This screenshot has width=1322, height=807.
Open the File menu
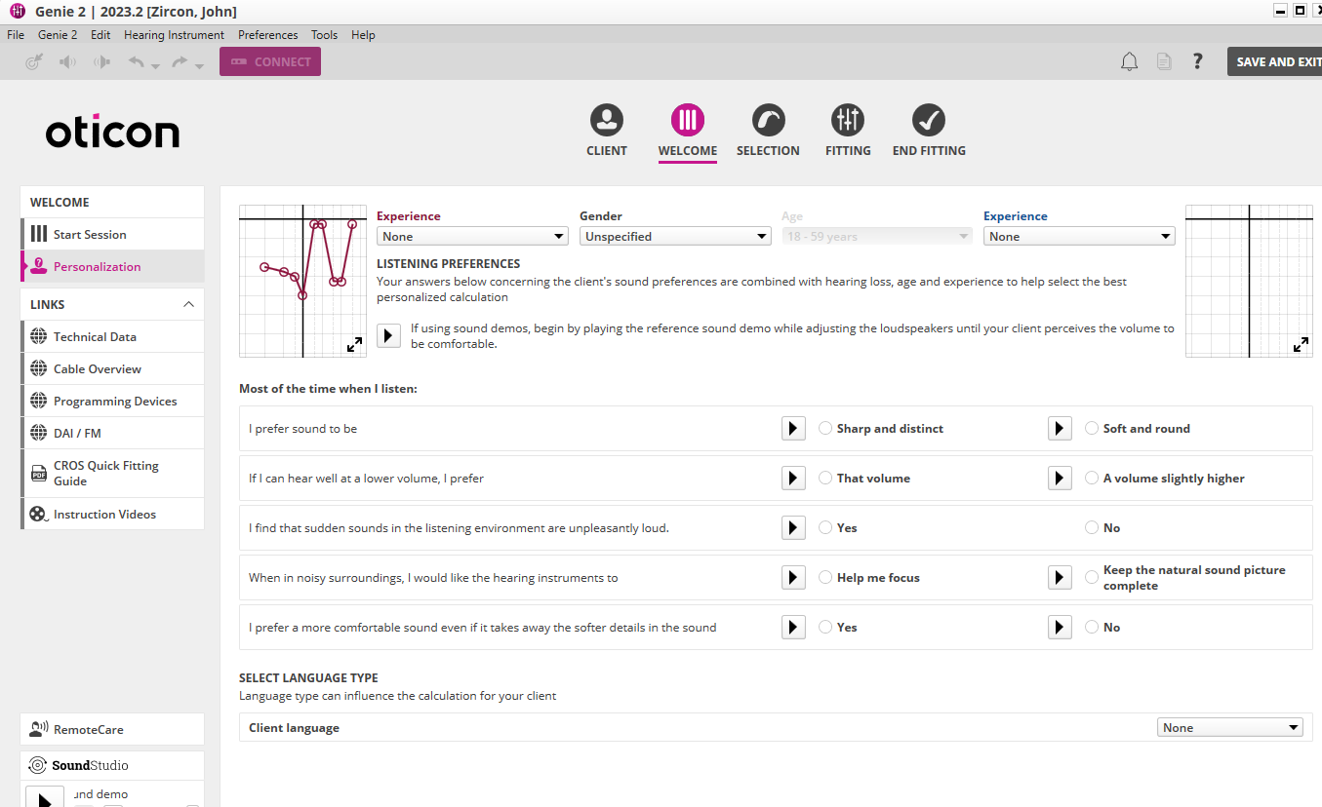(16, 35)
